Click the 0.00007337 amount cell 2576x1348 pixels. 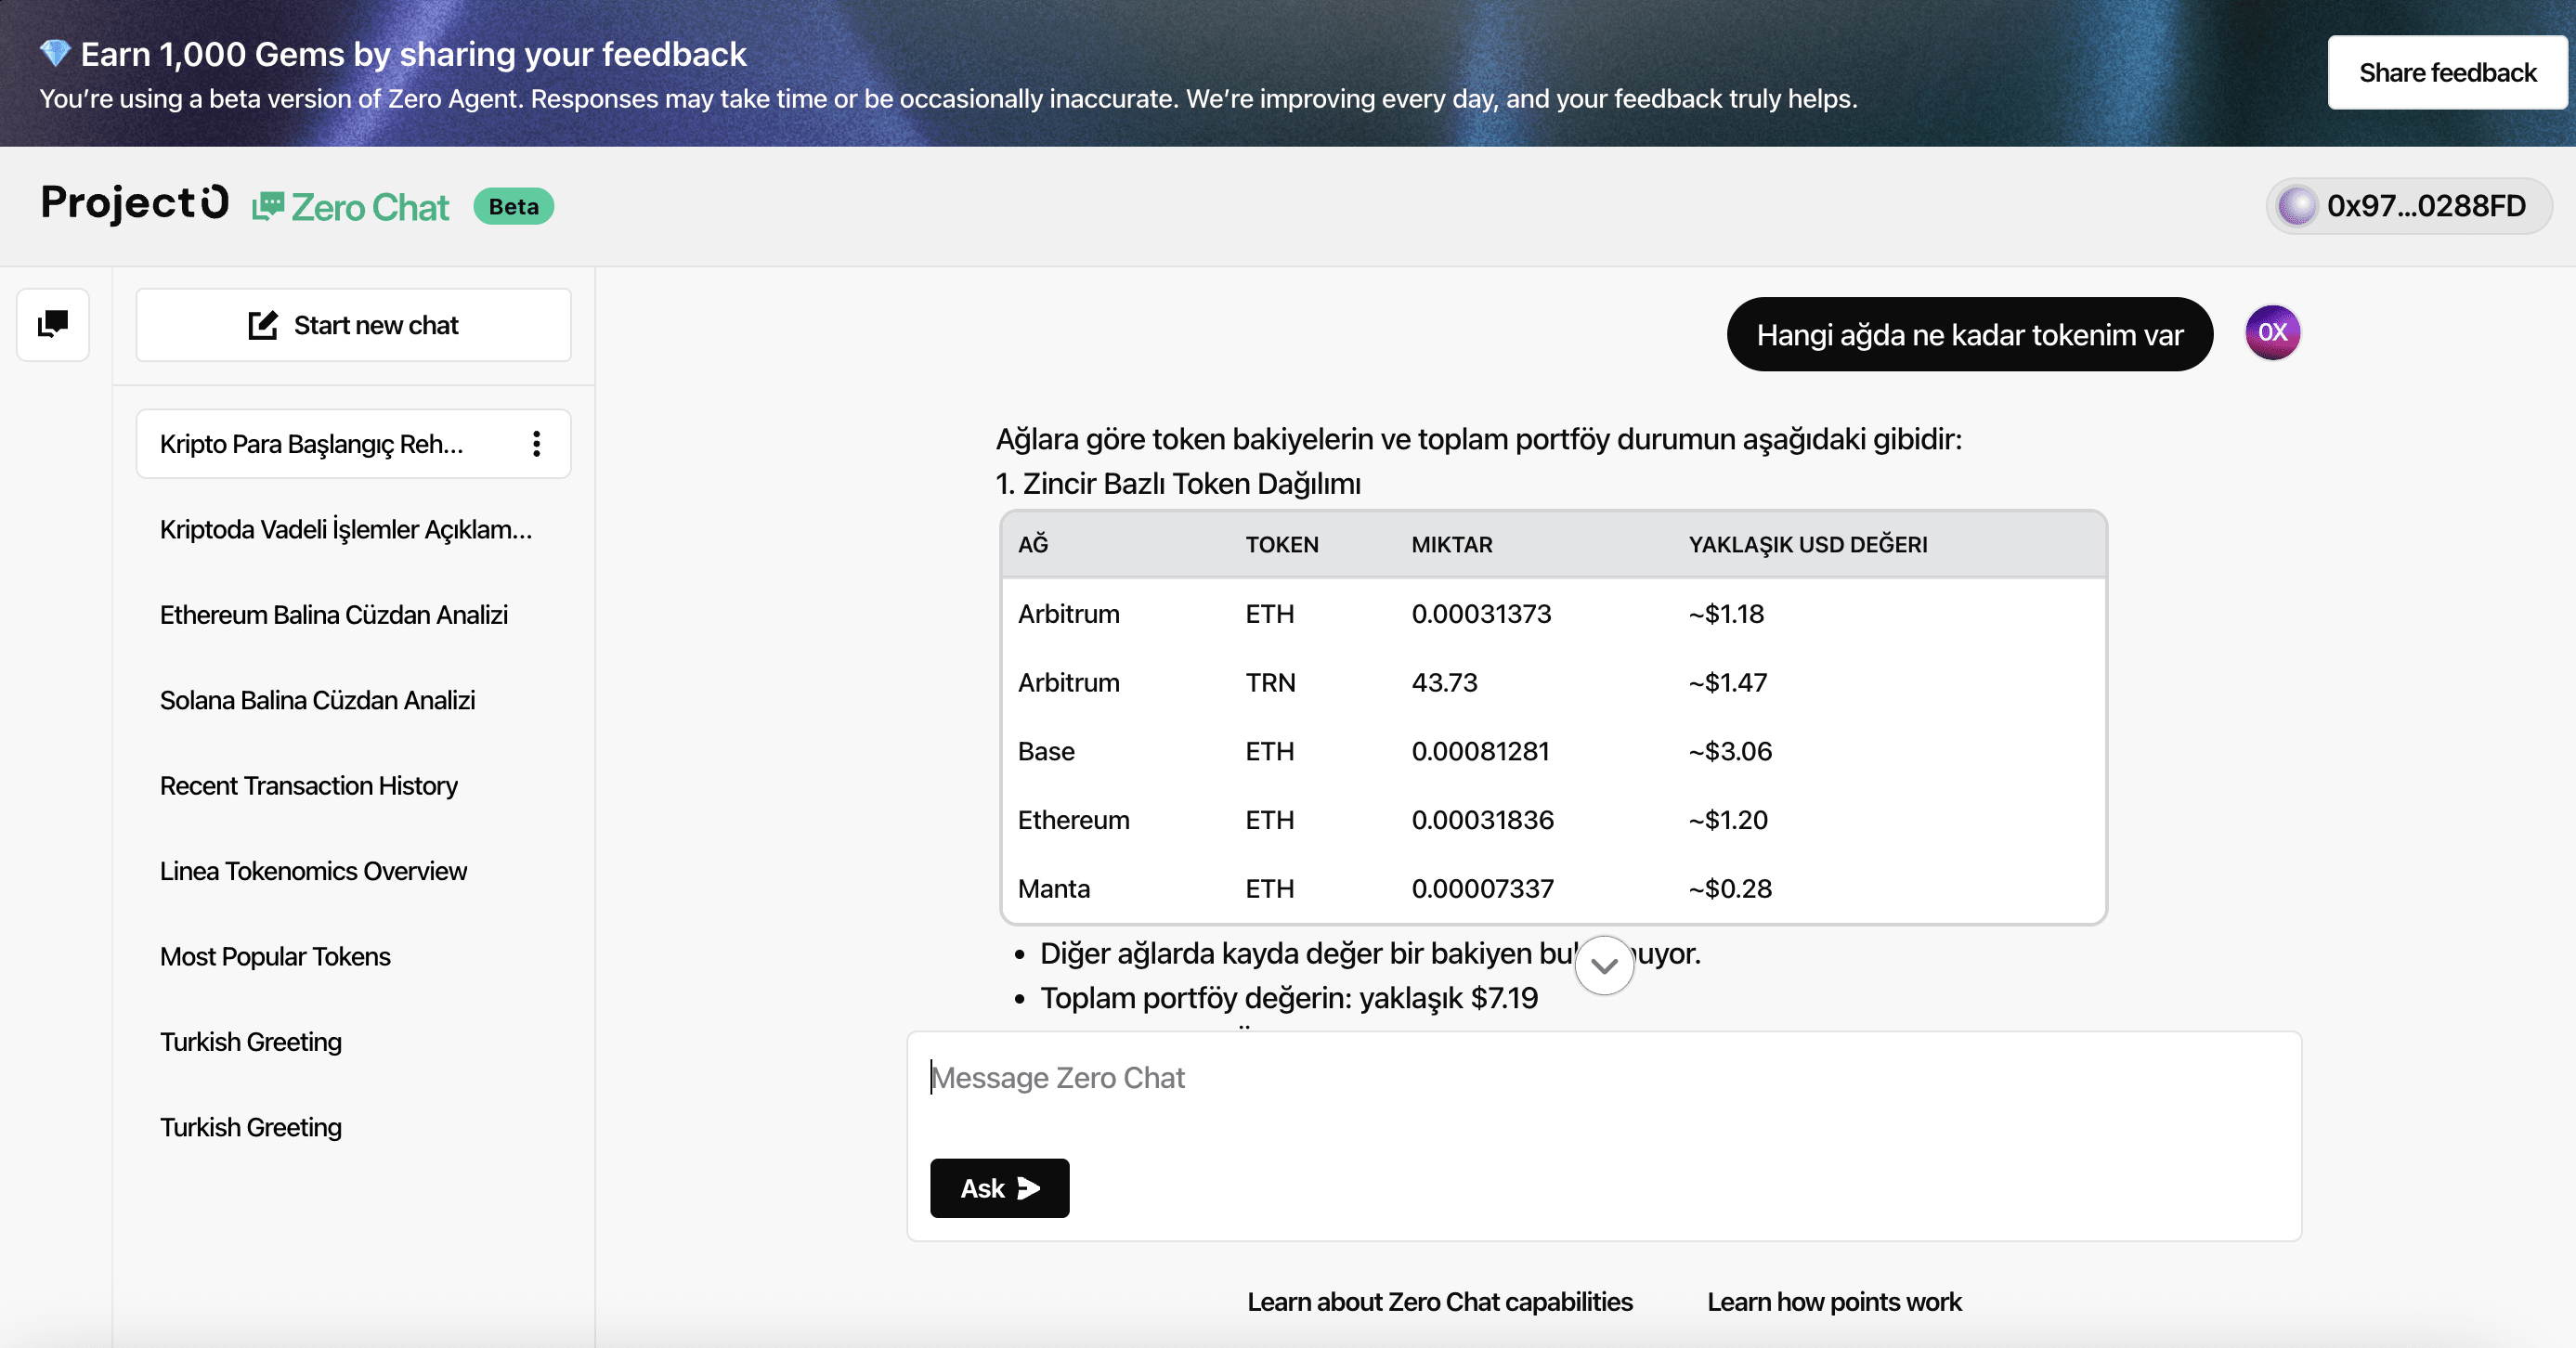tap(1482, 888)
